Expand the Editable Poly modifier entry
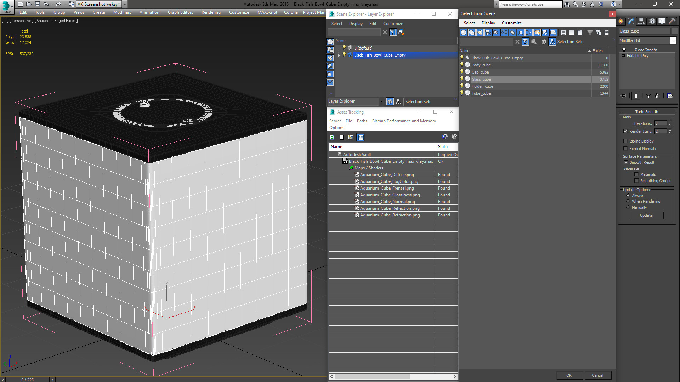This screenshot has height=382, width=680. point(623,56)
